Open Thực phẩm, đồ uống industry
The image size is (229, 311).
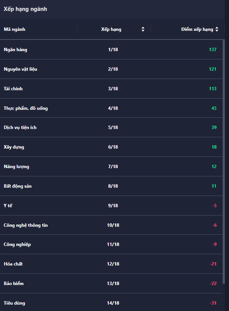click(25, 108)
